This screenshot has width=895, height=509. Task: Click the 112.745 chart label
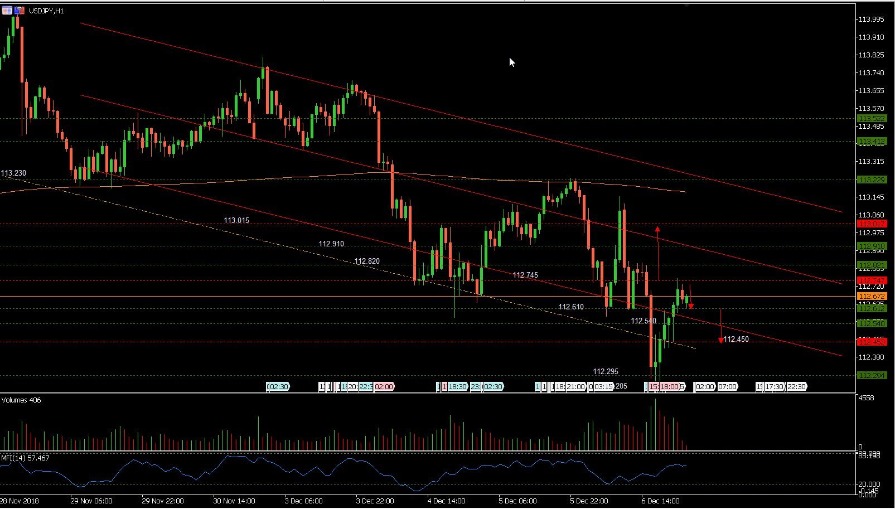click(525, 275)
